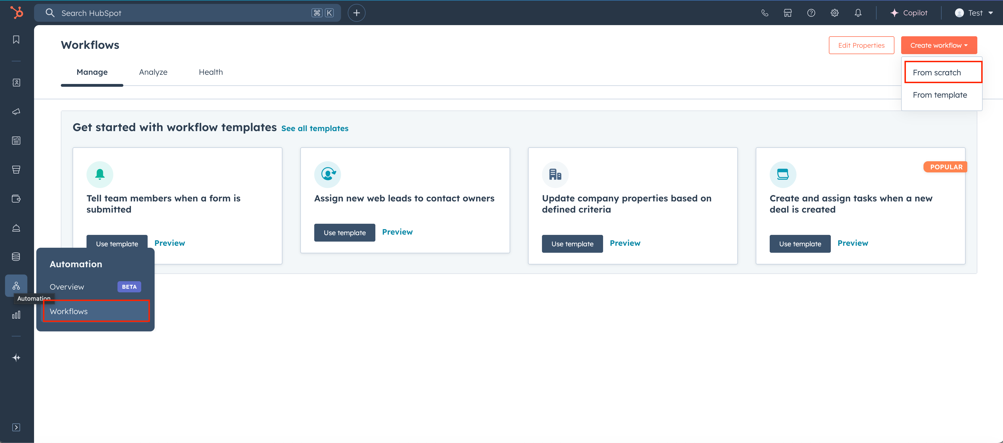Open Copilot from the top bar
1003x443 pixels.
point(909,13)
